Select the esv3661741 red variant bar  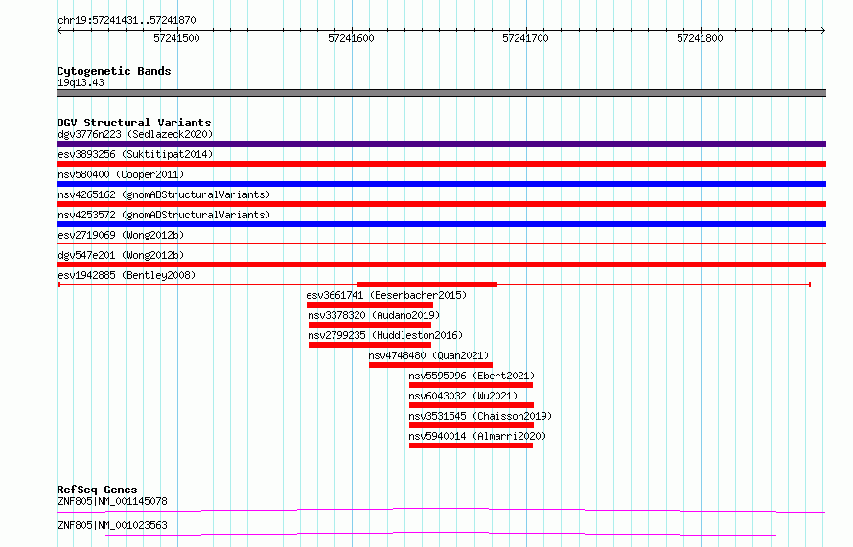pos(370,305)
